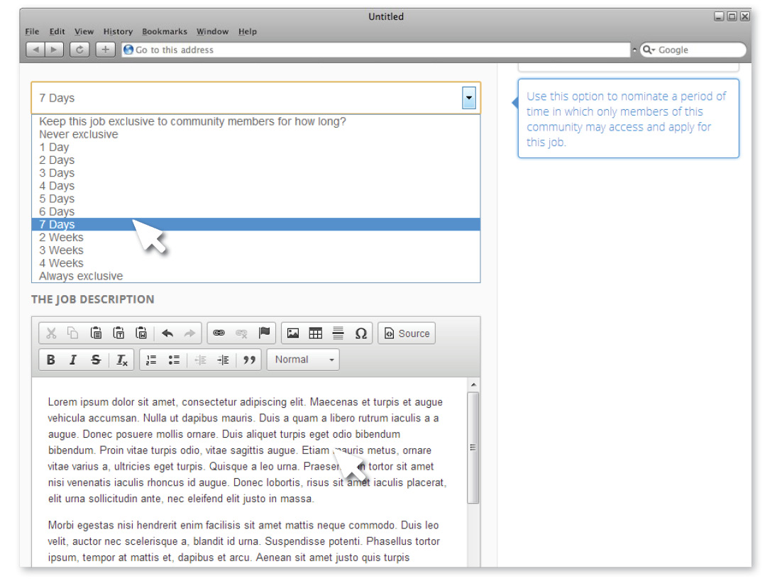The image size is (777, 581).
Task: Open the History menu
Action: (118, 32)
